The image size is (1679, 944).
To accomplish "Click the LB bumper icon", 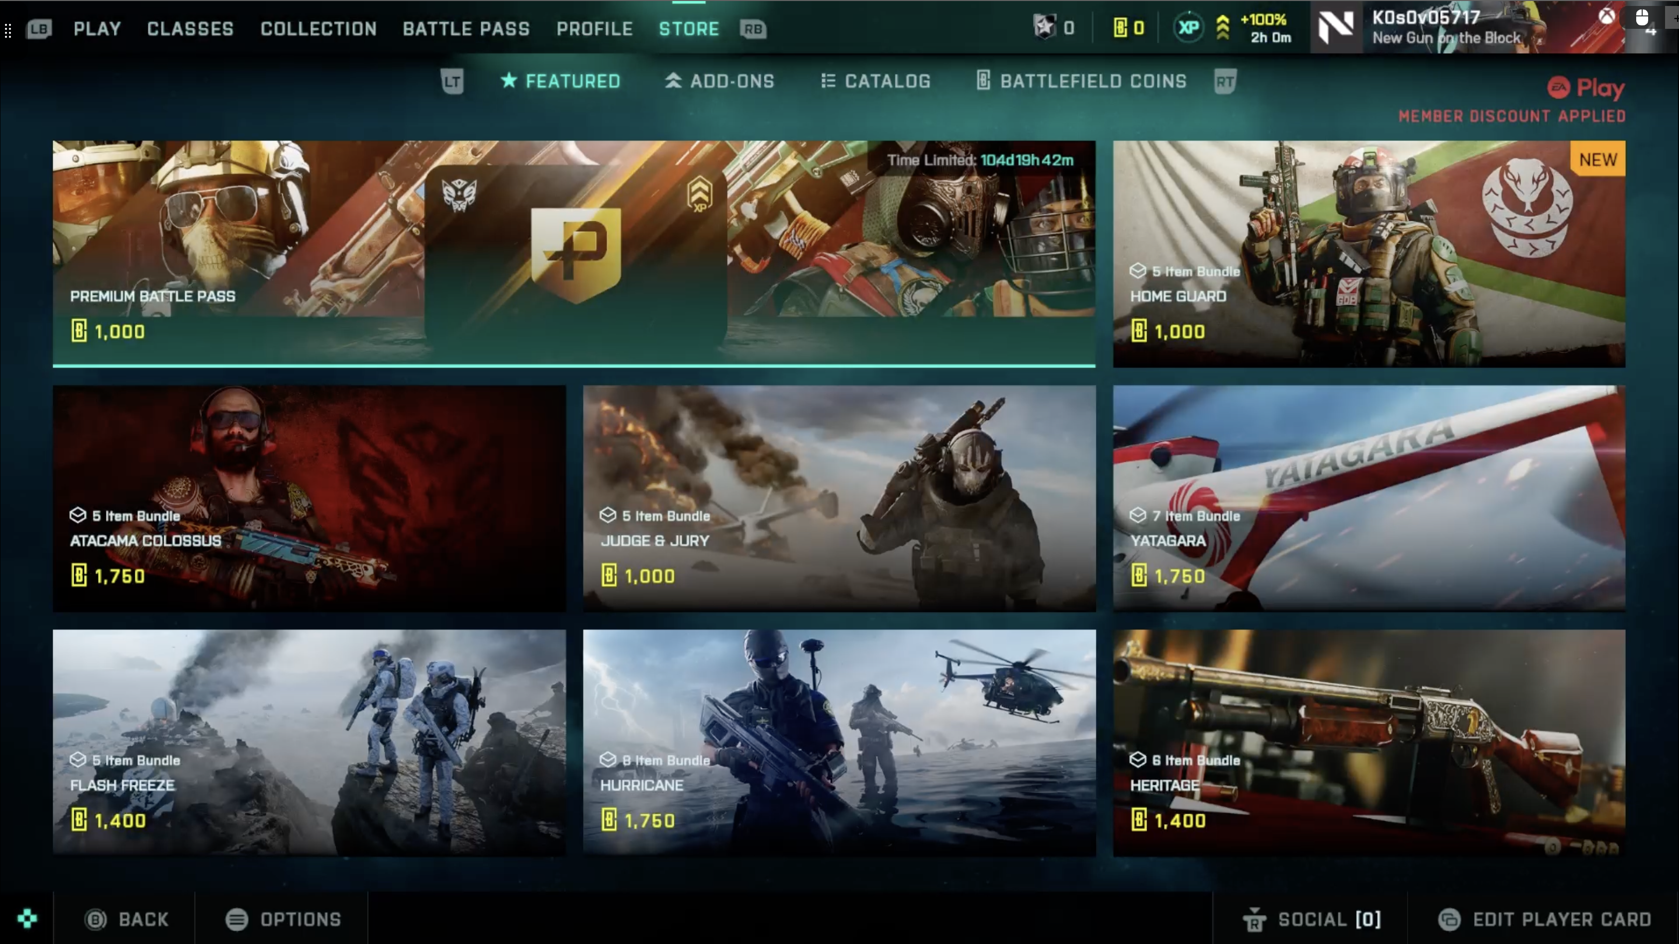I will [x=38, y=29].
